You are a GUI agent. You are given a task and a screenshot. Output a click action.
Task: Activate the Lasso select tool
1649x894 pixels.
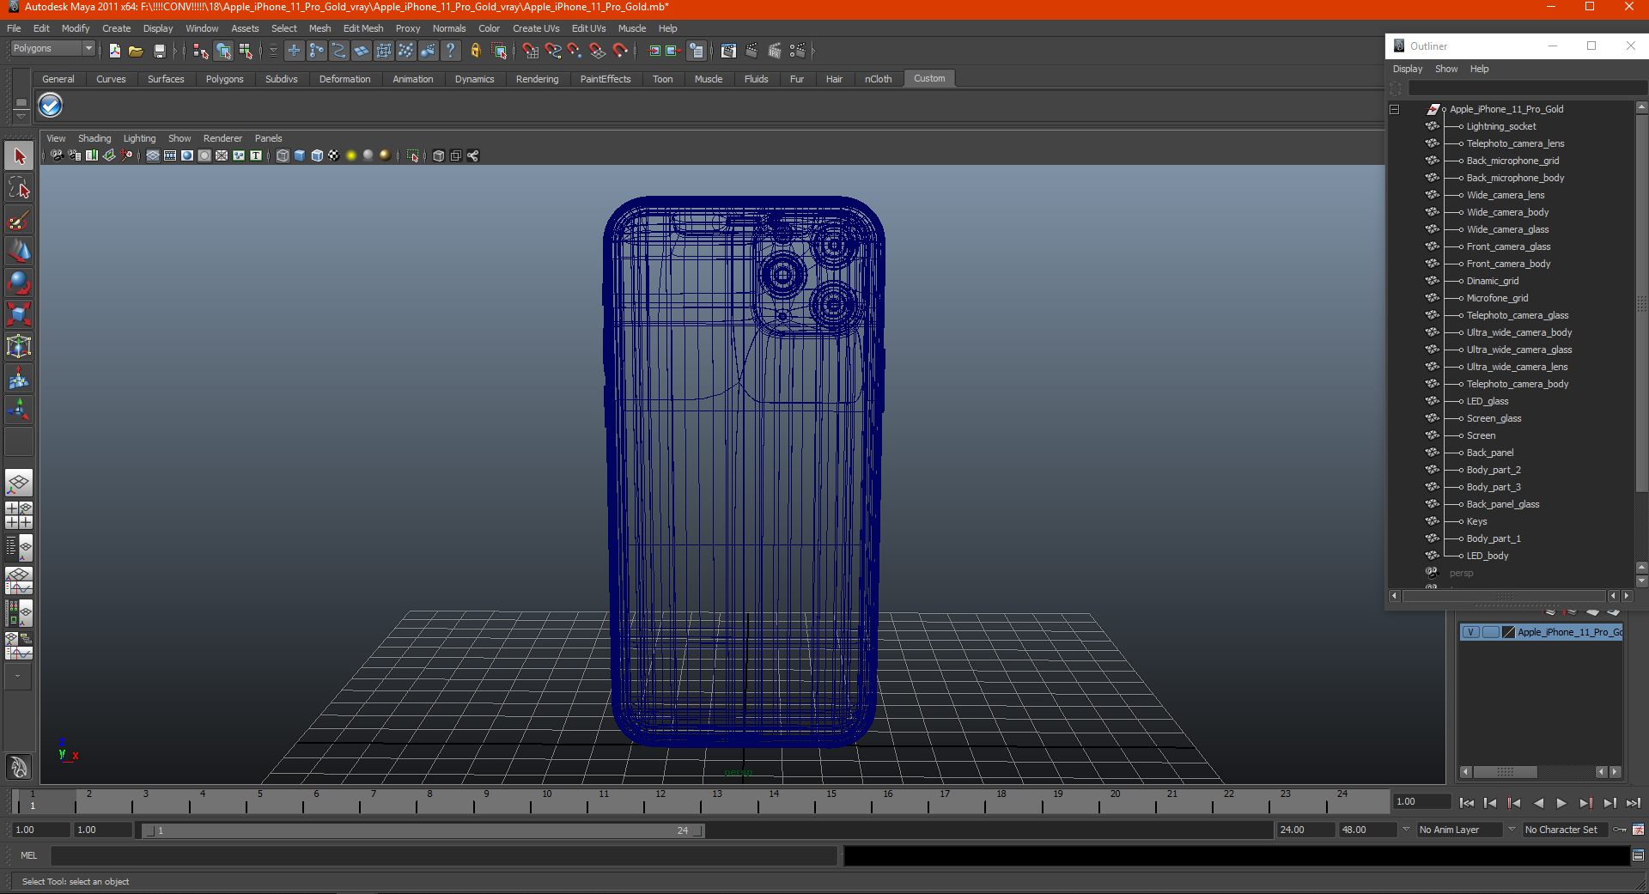[19, 188]
